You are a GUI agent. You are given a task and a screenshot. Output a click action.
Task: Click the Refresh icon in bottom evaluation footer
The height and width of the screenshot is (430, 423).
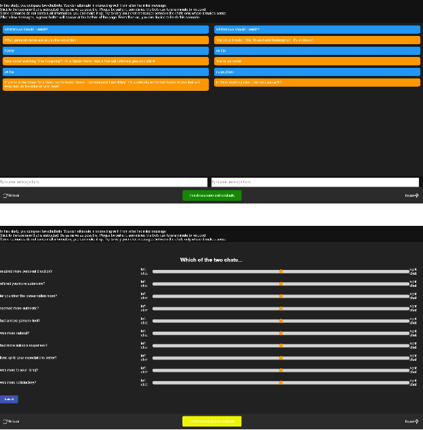[x=5, y=421]
